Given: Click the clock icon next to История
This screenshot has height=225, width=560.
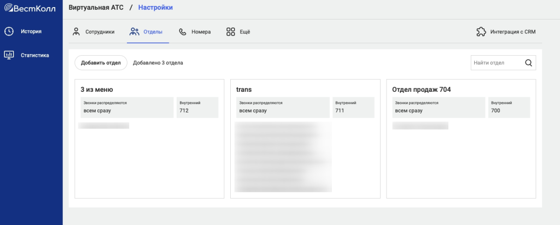Looking at the screenshot, I should [x=9, y=31].
